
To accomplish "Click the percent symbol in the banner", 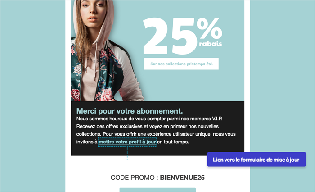I will click(209, 28).
